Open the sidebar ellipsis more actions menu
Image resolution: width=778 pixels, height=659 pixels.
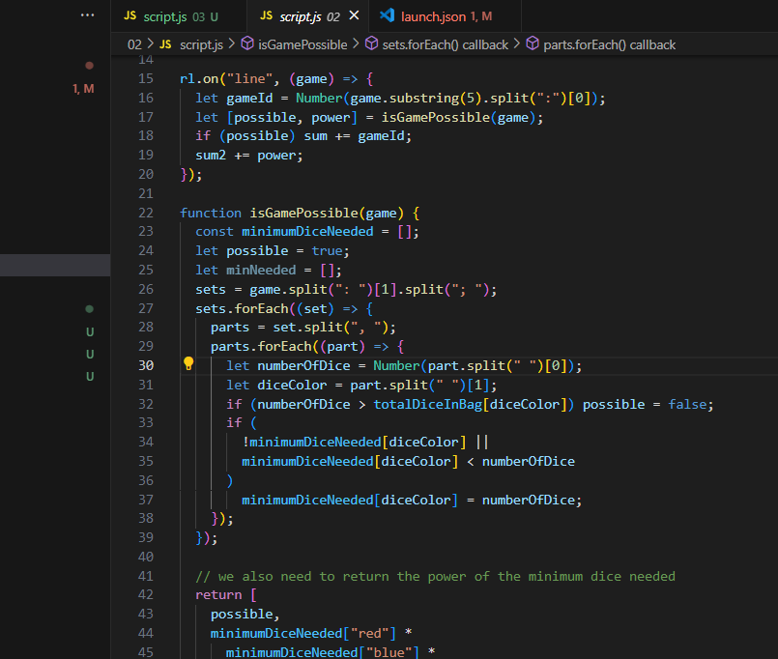[88, 16]
